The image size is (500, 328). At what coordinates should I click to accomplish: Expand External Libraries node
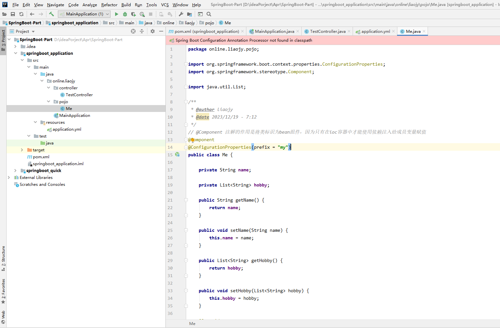(9, 177)
